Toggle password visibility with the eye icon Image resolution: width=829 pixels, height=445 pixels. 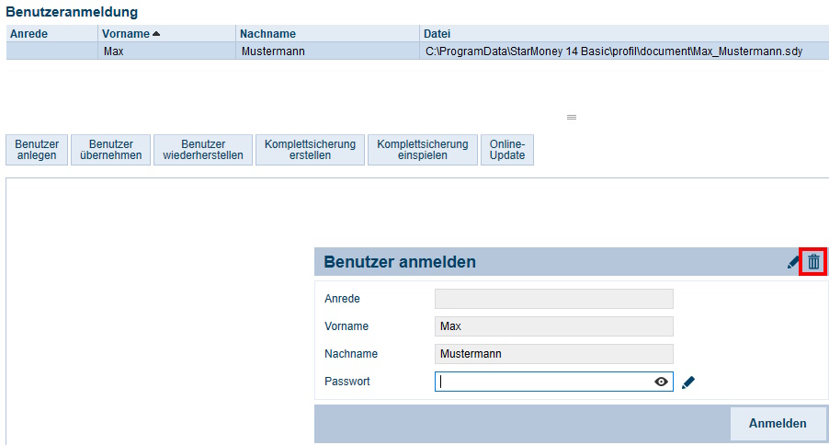click(x=661, y=382)
